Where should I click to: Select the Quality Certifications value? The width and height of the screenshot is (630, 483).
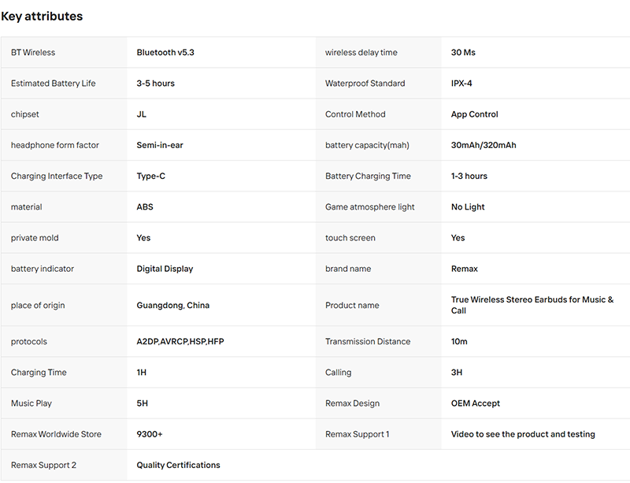tap(178, 465)
